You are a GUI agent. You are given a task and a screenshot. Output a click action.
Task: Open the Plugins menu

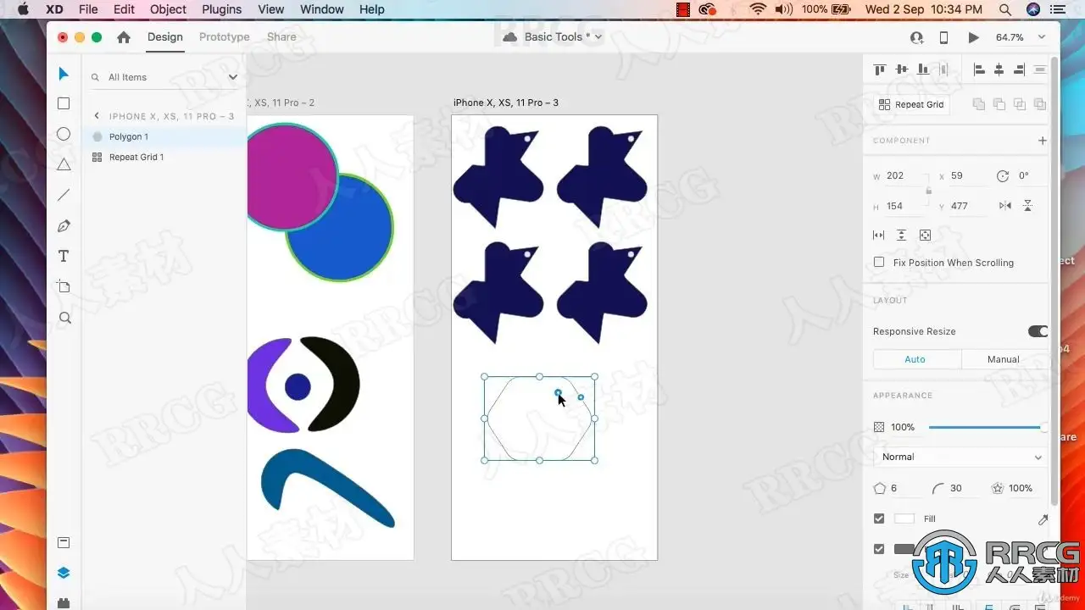(221, 9)
